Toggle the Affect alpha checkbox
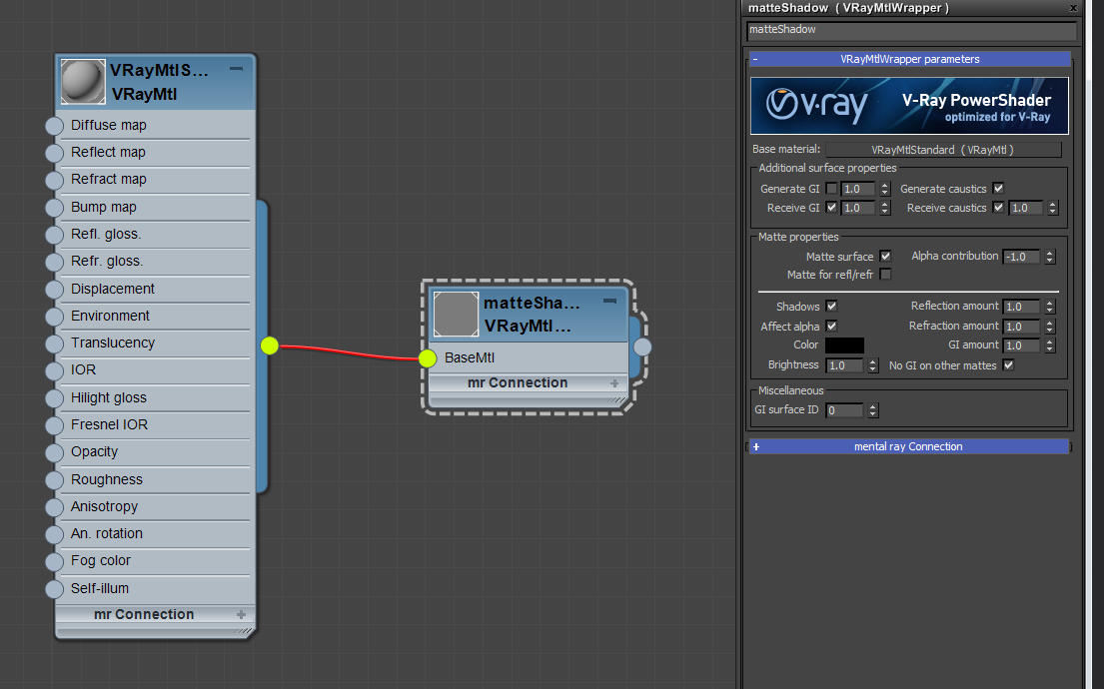Viewport: 1104px width, 689px height. 831,326
